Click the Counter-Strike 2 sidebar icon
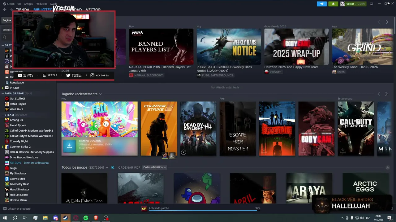The height and width of the screenshot is (222, 396). click(x=7, y=147)
